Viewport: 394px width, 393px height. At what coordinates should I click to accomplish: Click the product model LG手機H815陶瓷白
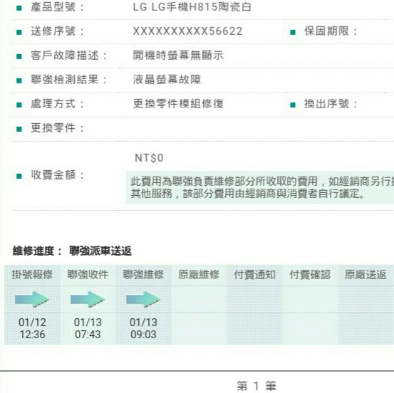point(192,7)
